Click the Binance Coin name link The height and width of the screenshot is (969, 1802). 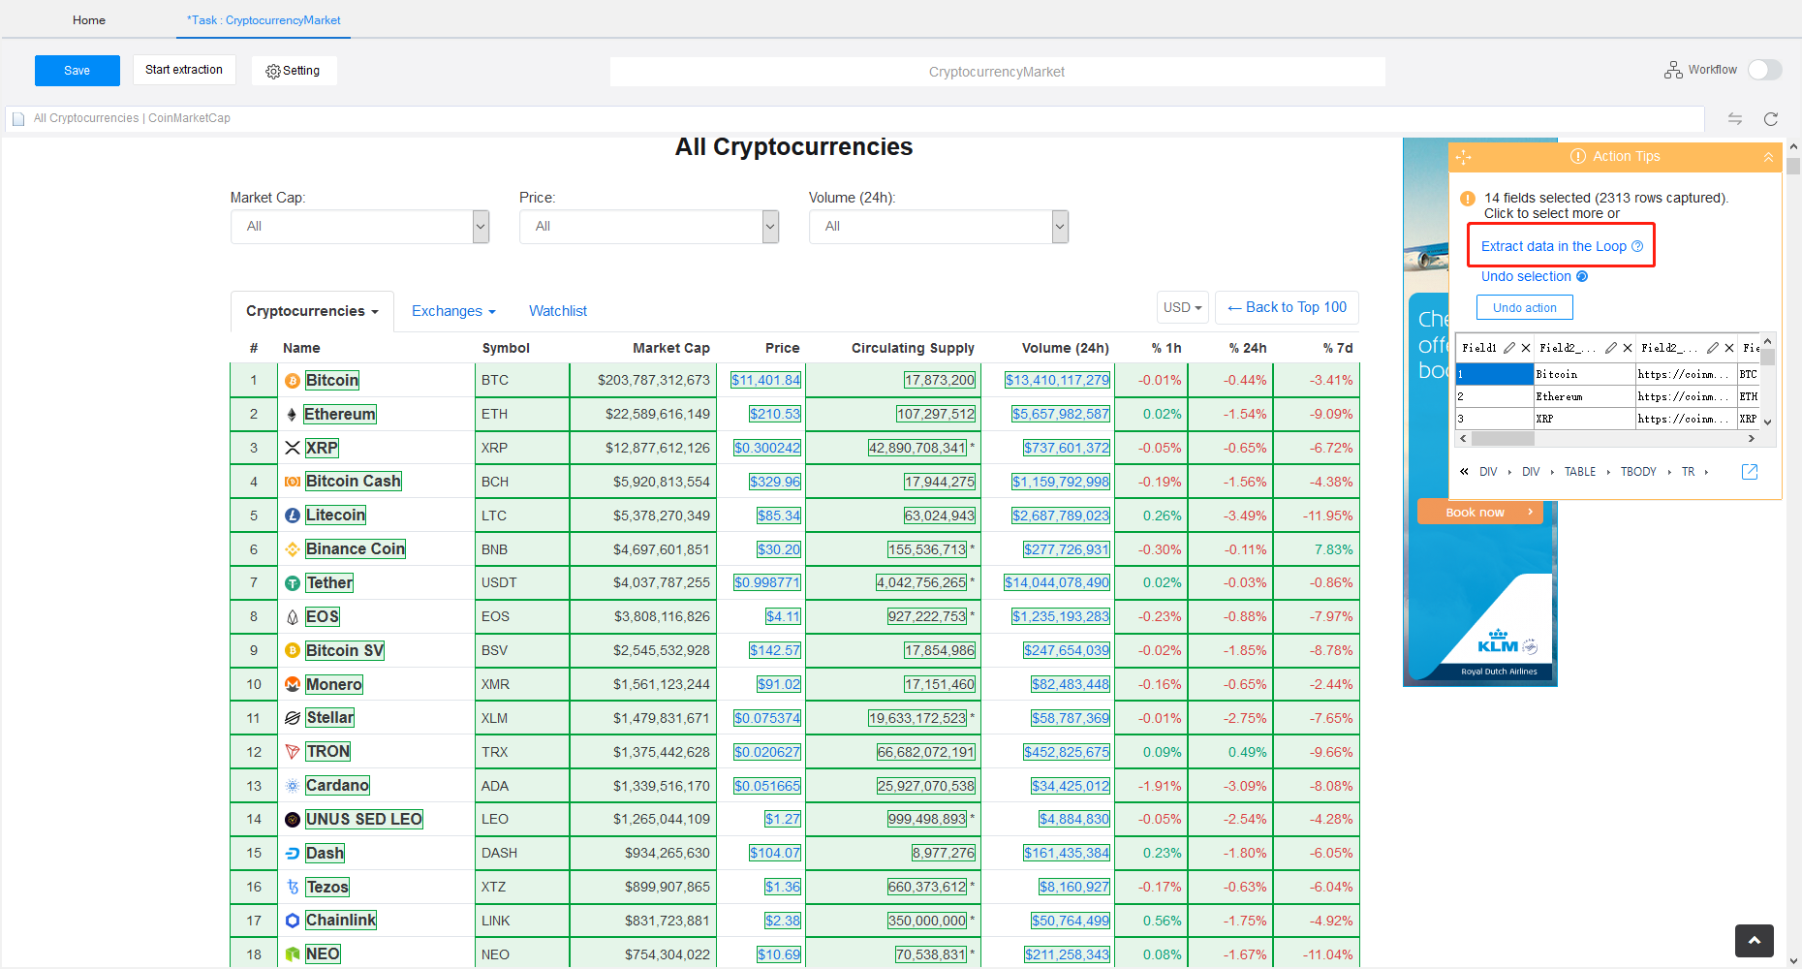tap(356, 549)
